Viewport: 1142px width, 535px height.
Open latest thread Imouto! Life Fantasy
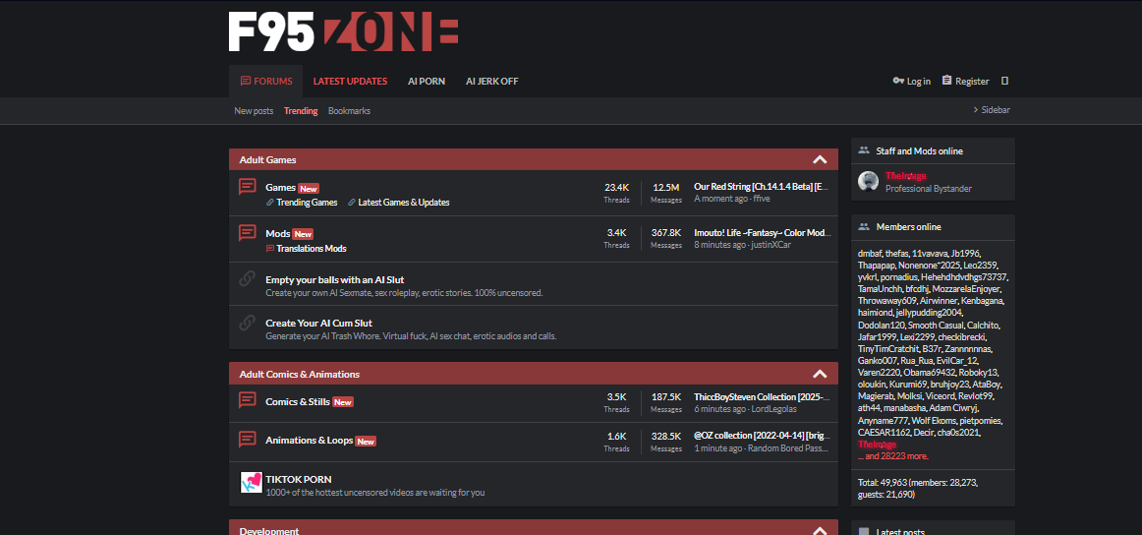[x=761, y=232]
